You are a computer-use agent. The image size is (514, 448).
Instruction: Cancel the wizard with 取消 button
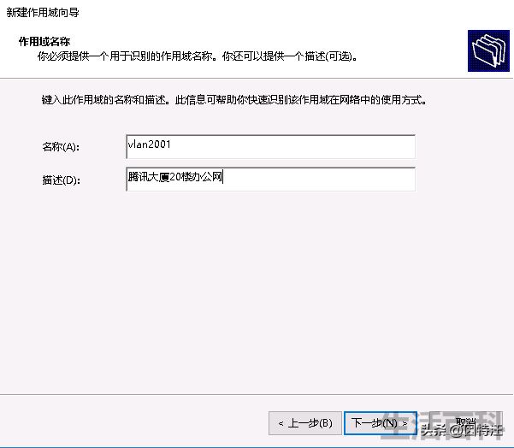pos(466,423)
